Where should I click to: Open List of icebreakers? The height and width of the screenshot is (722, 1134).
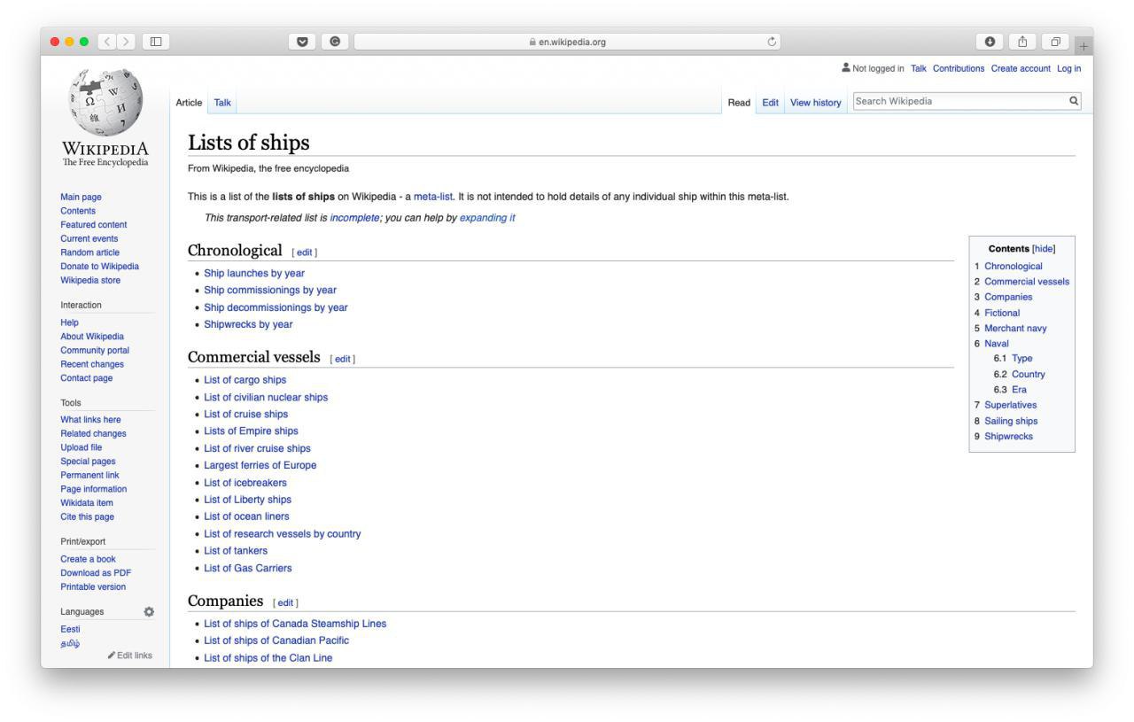245,483
